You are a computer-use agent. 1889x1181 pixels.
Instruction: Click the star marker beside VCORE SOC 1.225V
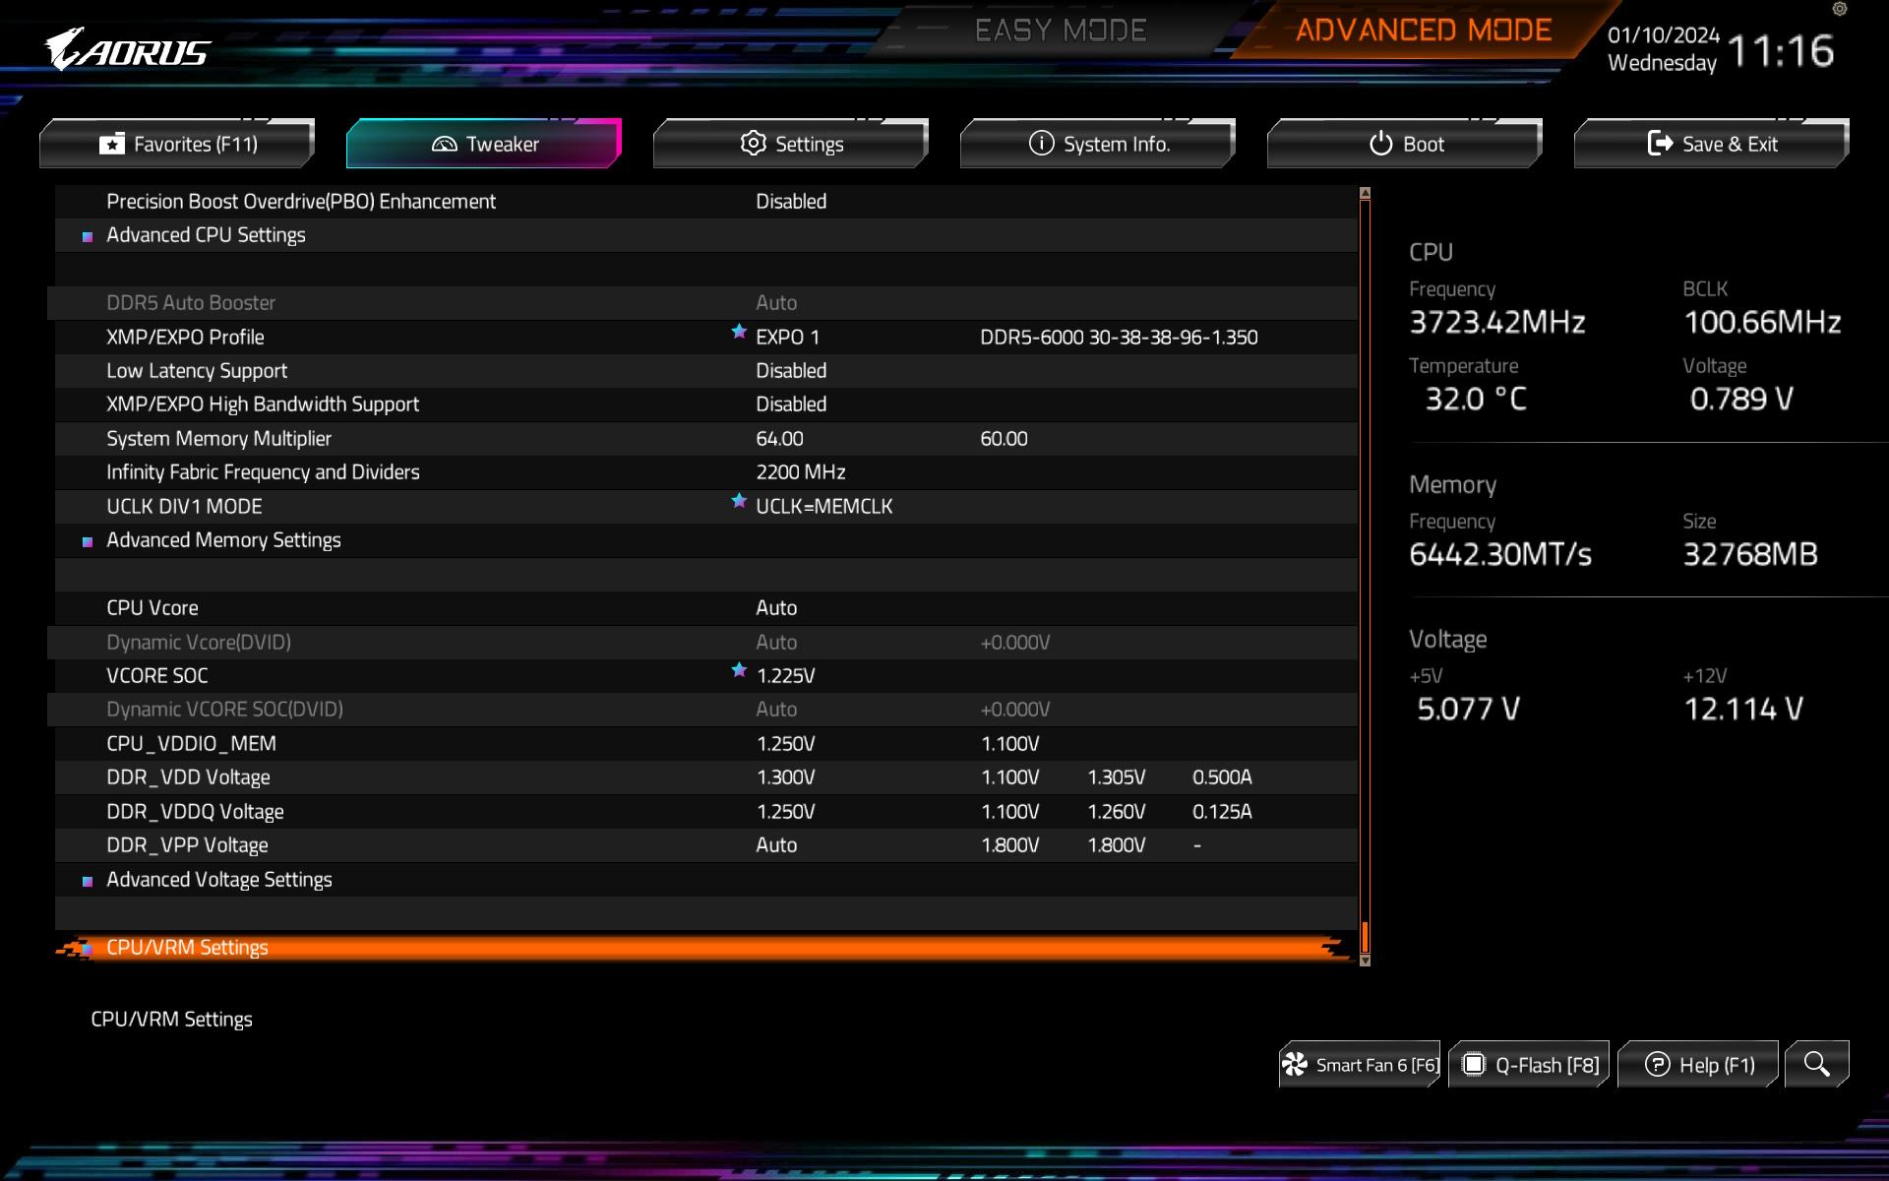(x=739, y=670)
